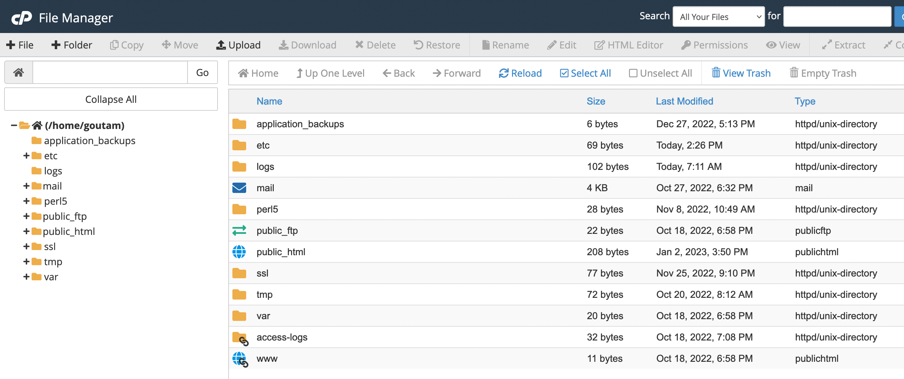The width and height of the screenshot is (904, 379).
Task: Expand the public_html tree node
Action: [x=26, y=231]
